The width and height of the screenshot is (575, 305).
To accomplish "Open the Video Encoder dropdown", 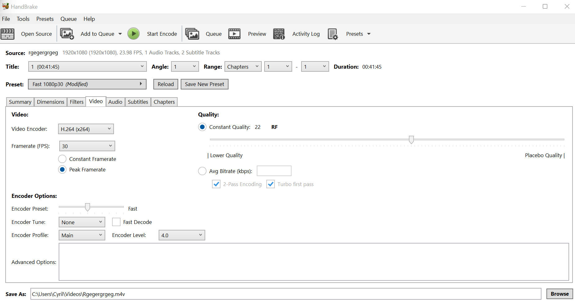I will point(86,129).
